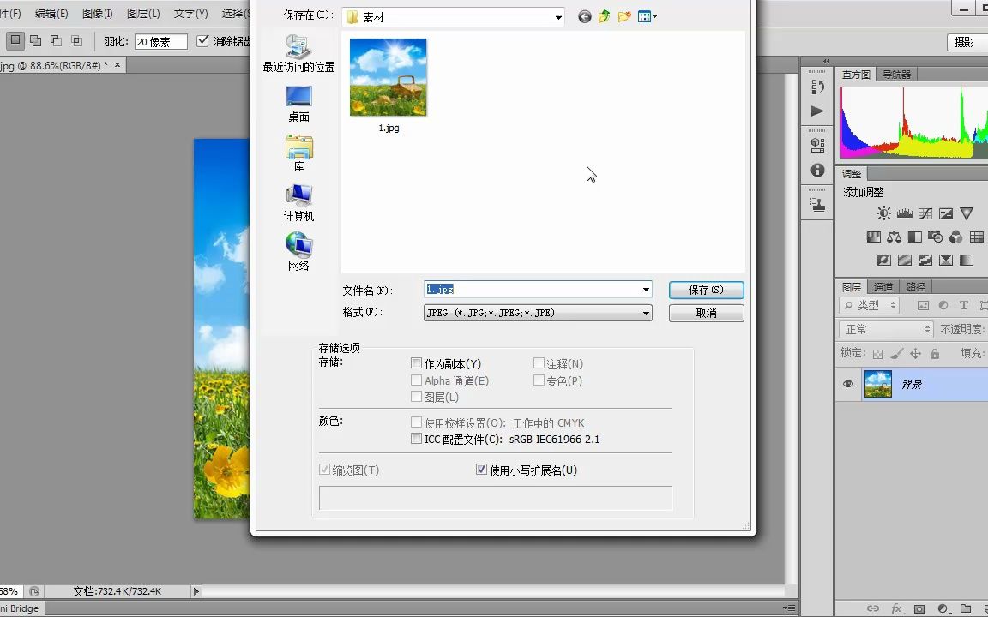Click the 保存 button
Viewport: 988px width, 617px height.
tap(705, 290)
